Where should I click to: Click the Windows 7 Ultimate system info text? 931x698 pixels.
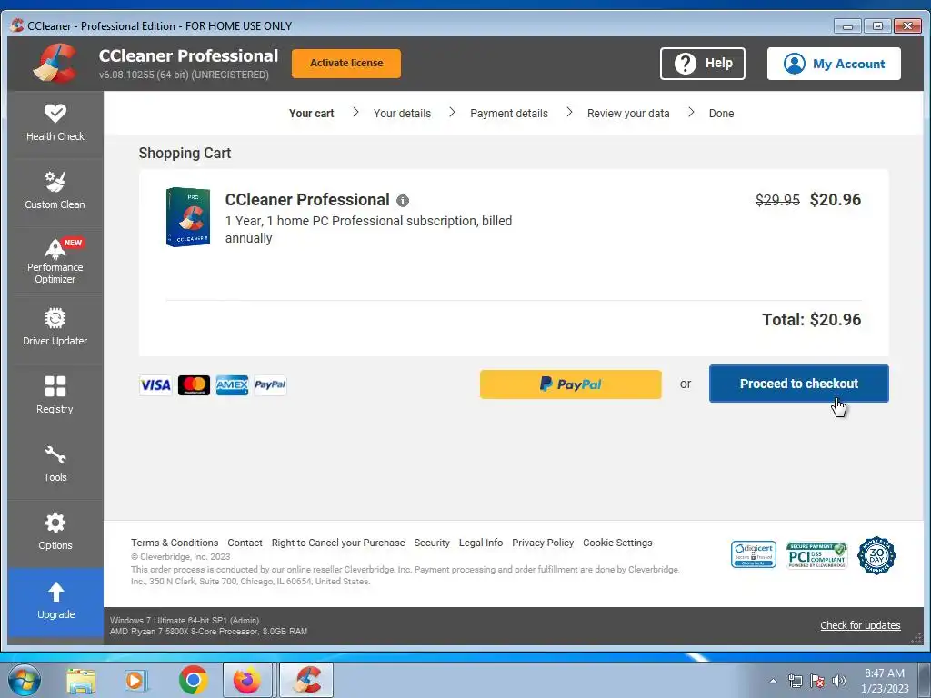point(185,620)
